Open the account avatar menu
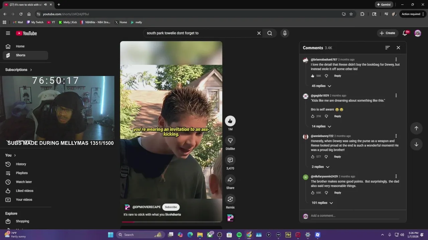428x240 pixels. [x=418, y=33]
